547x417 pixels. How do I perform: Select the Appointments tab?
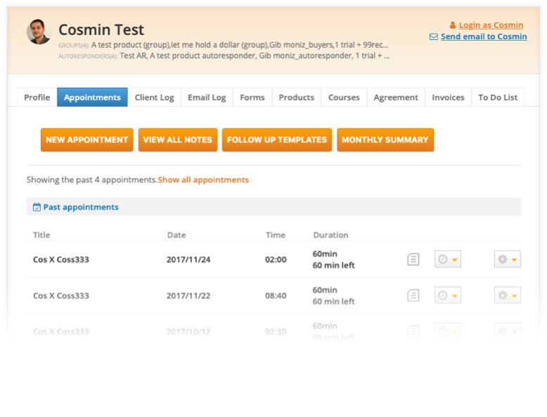click(x=92, y=98)
